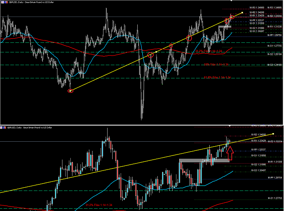Click the W-S2 pivot label in lower chart
Viewport: 285px width, 211px height.
[x=258, y=165]
